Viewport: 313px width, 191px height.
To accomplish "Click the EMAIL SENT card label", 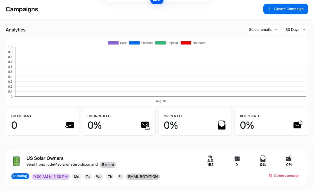I will [x=21, y=116].
